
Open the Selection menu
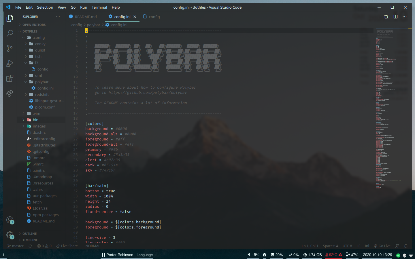click(45, 7)
